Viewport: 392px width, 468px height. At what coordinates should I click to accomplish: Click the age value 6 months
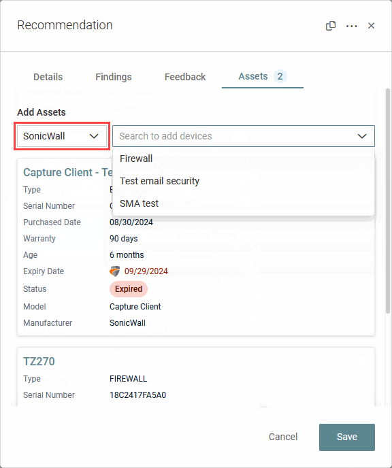[x=127, y=255]
